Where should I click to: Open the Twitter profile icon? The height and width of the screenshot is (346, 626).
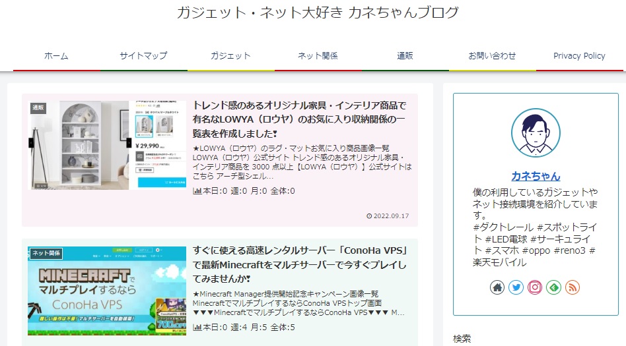tap(516, 287)
